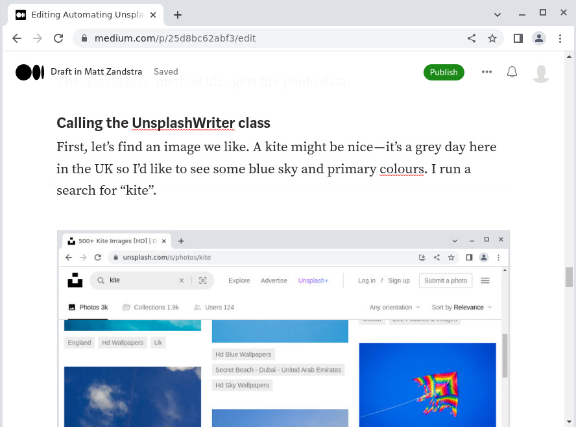
Task: Click the unsplash.com/s/photos/kite URL
Action: pos(167,258)
